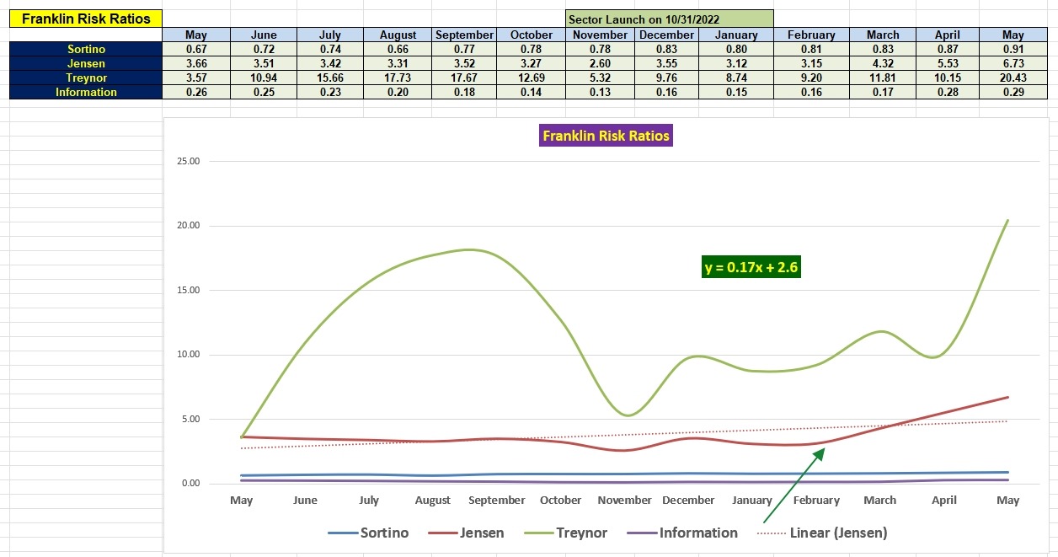Click the August column header cell

(x=398, y=35)
